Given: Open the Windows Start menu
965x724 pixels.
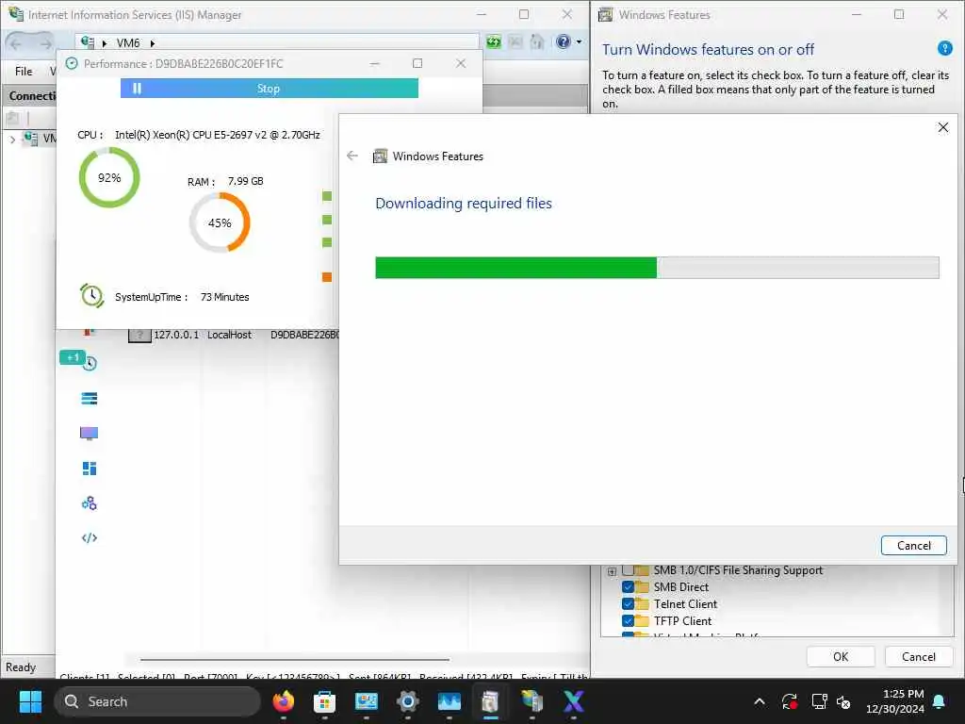Looking at the screenshot, I should [x=30, y=701].
